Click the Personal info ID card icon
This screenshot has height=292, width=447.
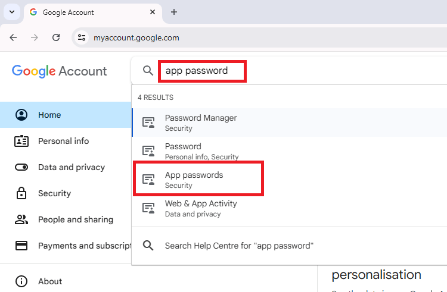click(21, 141)
